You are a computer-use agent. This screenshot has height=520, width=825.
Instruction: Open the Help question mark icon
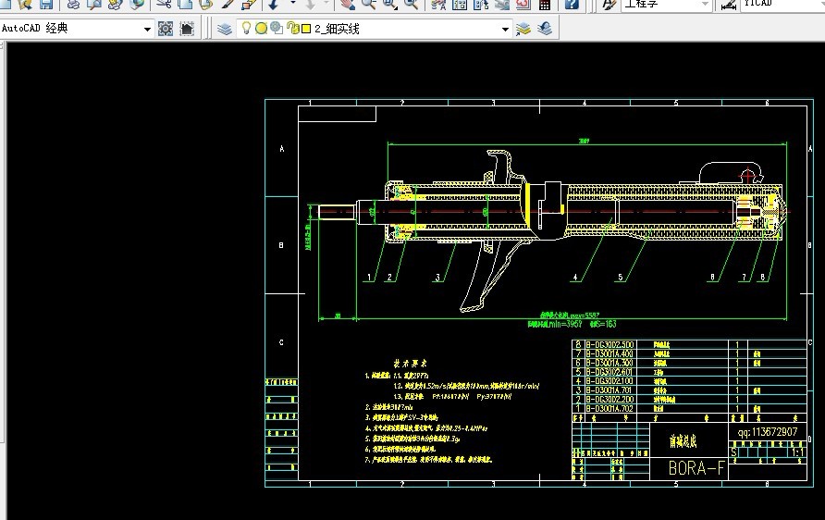coord(573,4)
